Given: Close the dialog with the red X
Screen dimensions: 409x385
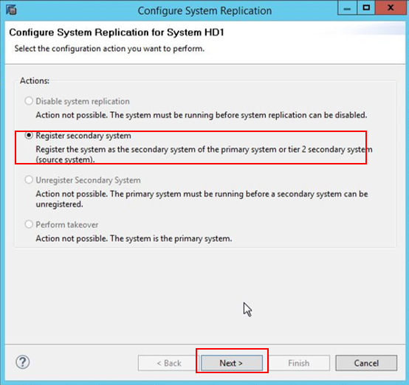Looking at the screenshot, I should click(391, 8).
